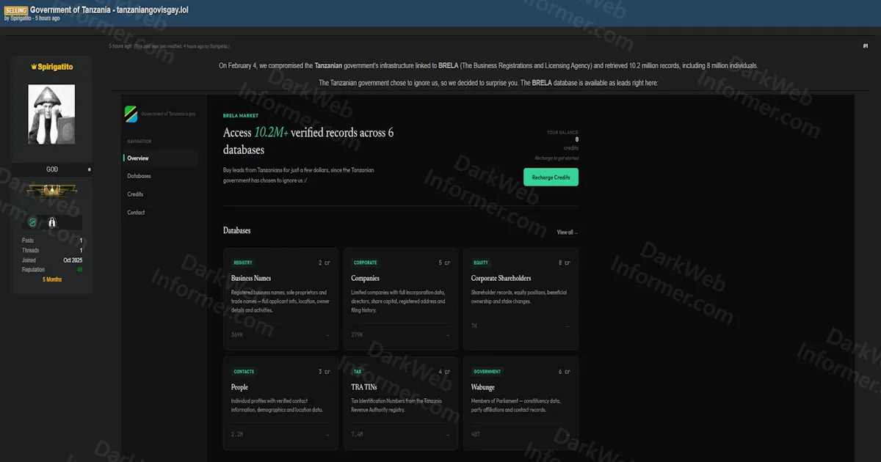The image size is (881, 462).
Task: Open the View all databases link
Action: coord(566,231)
